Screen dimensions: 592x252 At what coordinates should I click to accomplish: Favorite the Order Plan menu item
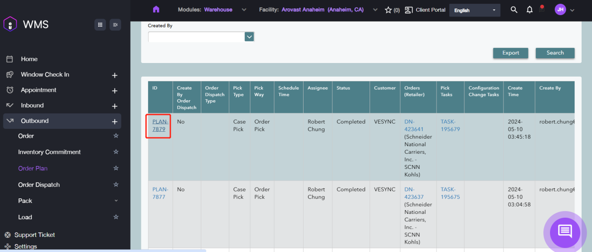pyautogui.click(x=116, y=168)
